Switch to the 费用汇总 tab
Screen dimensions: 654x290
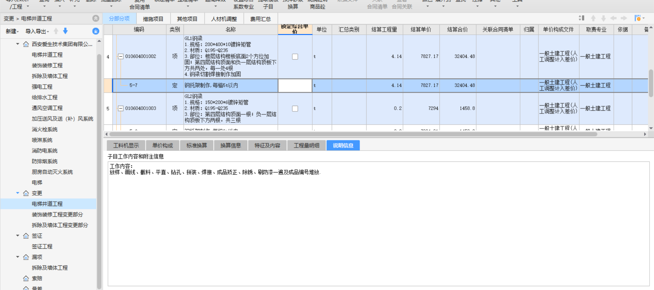(261, 19)
